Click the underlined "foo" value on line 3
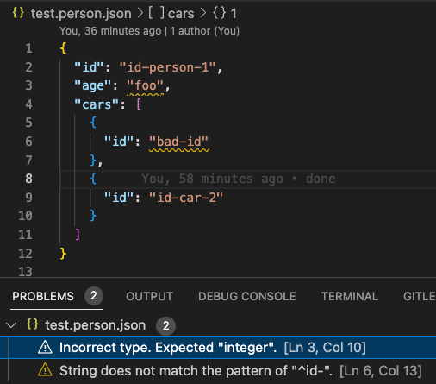Image resolution: width=436 pixels, height=384 pixels. 145,85
